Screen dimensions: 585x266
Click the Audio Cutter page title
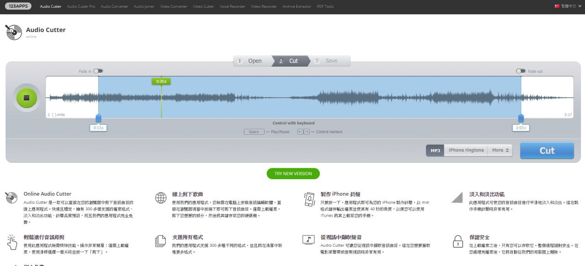46,30
